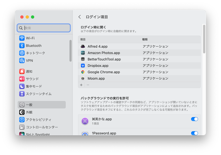Click the ⌘英かな.app purple icon
The height and width of the screenshot is (155, 221).
click(85, 121)
